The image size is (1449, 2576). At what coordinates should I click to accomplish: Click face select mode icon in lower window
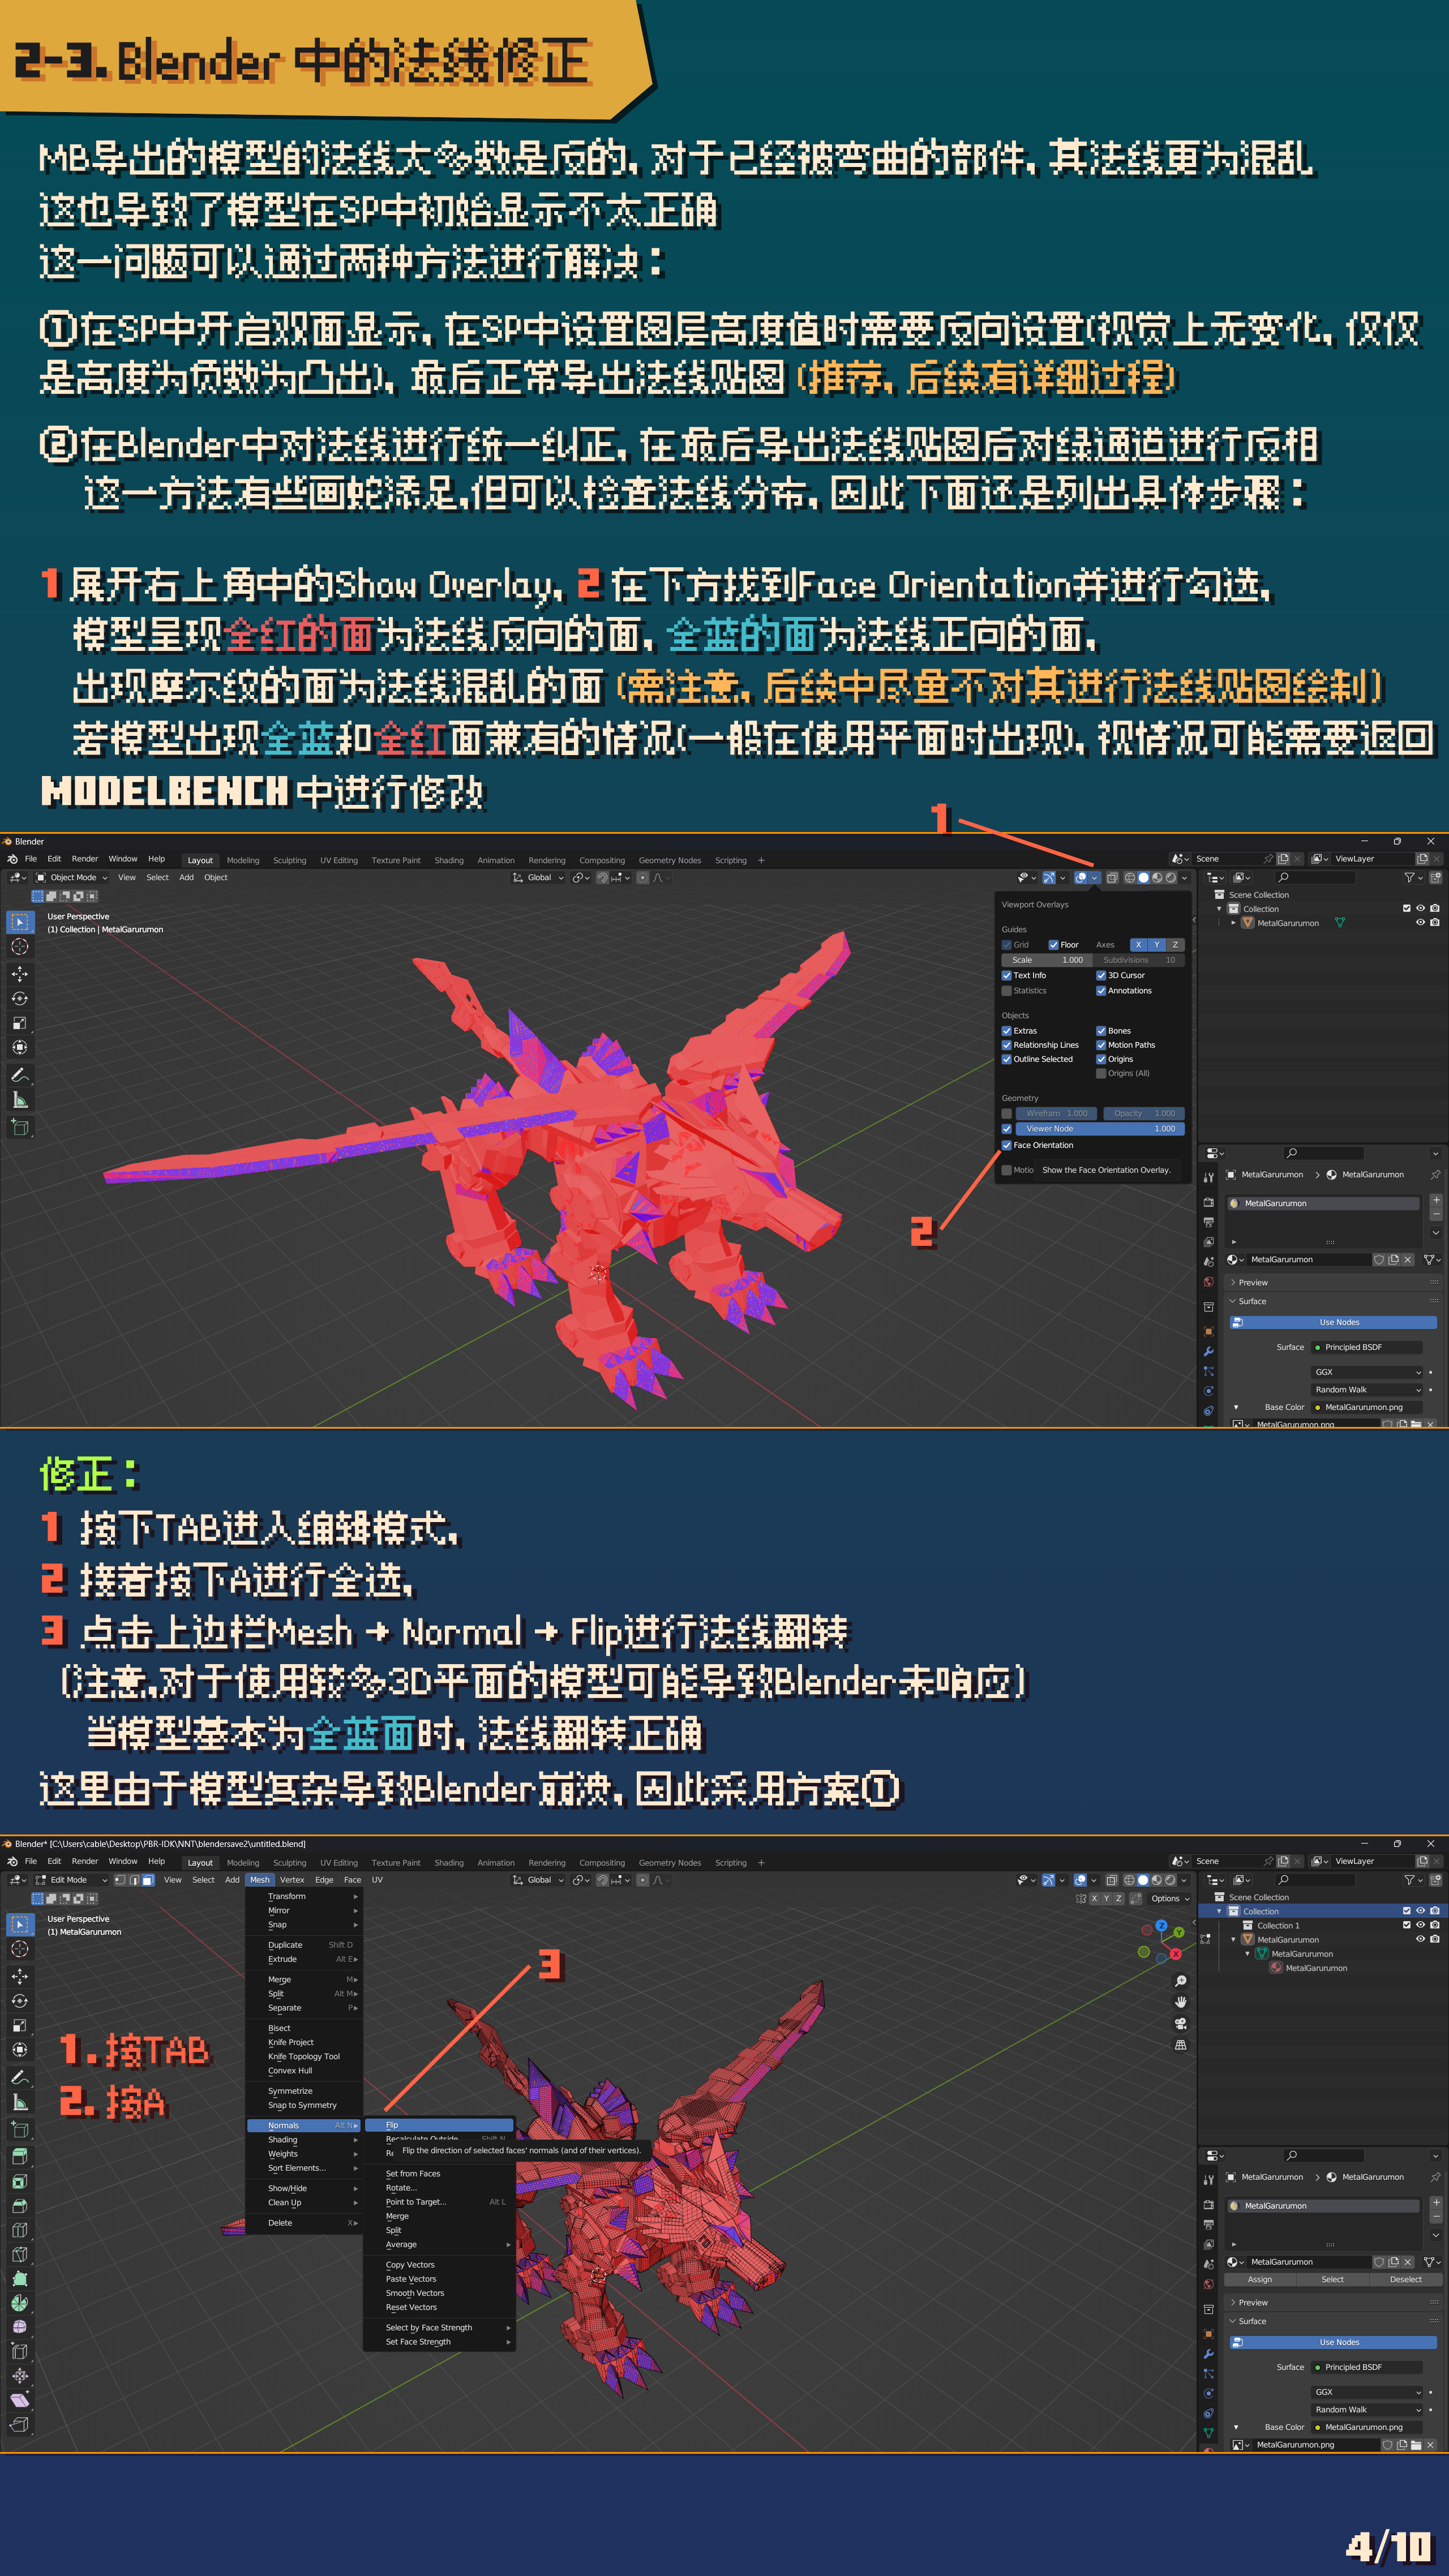click(148, 1880)
